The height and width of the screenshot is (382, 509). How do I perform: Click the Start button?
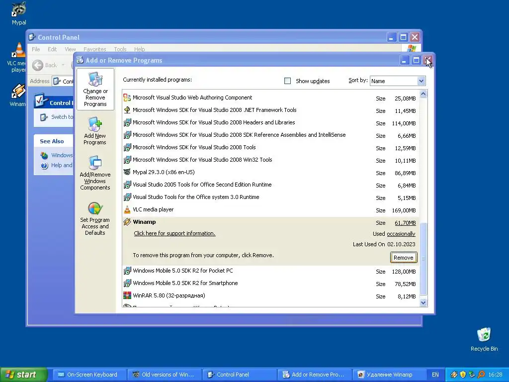coord(23,375)
